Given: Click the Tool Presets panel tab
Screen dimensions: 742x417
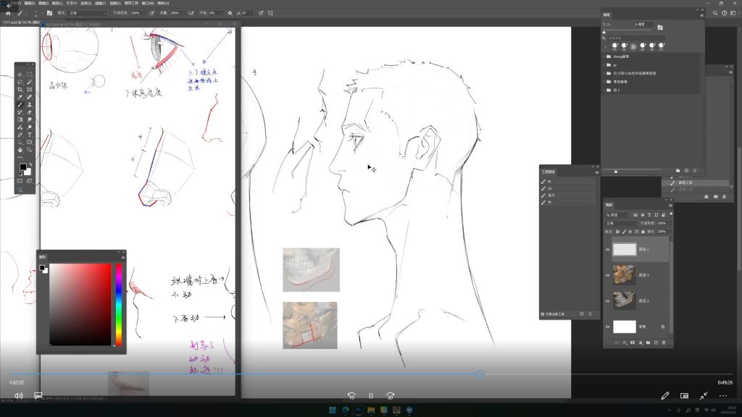Looking at the screenshot, I should pyautogui.click(x=549, y=172).
